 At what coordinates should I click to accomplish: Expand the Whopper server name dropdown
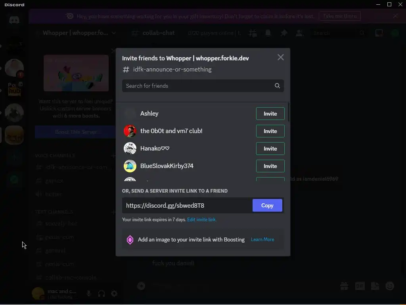(x=114, y=33)
